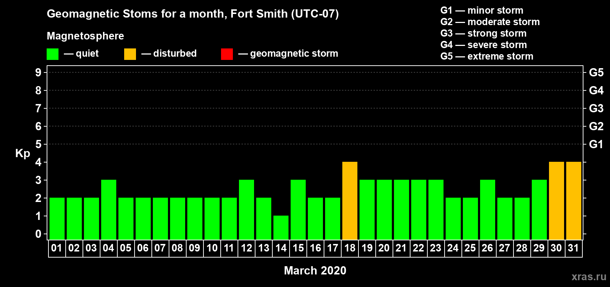
Task: Click the orange disturbed legend swatch
Action: (x=130, y=54)
